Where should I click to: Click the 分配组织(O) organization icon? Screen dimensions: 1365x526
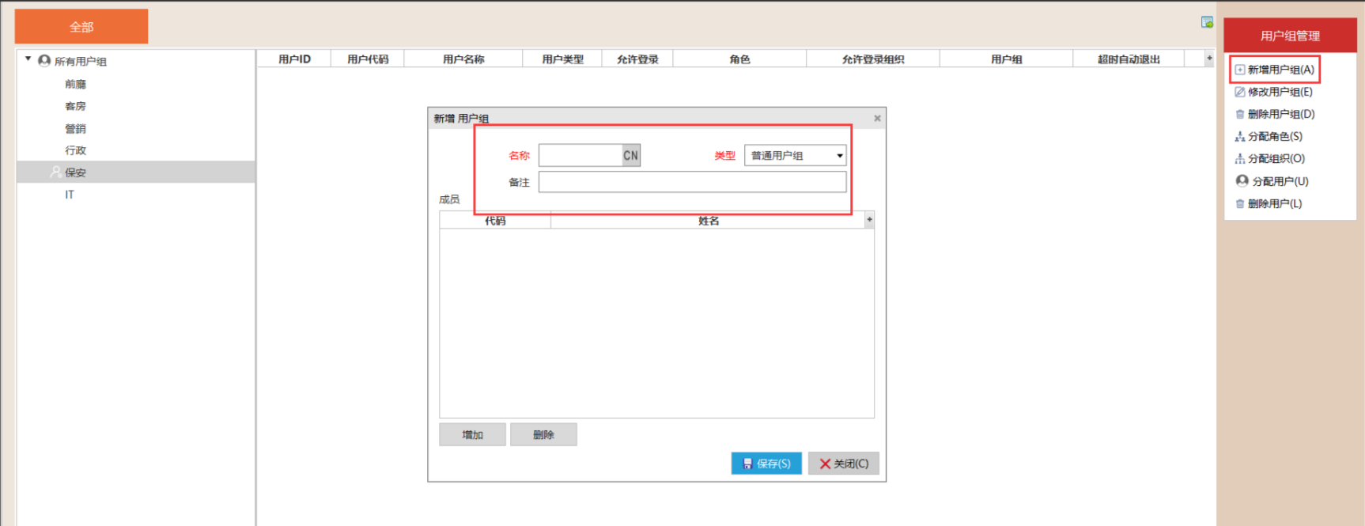1240,159
